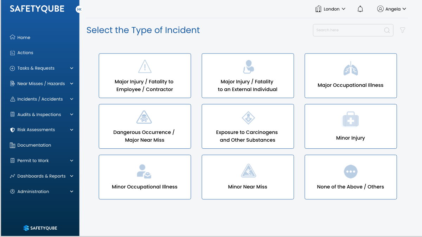Click the skull hazard triangle icon
The image size is (422, 237).
(144, 117)
